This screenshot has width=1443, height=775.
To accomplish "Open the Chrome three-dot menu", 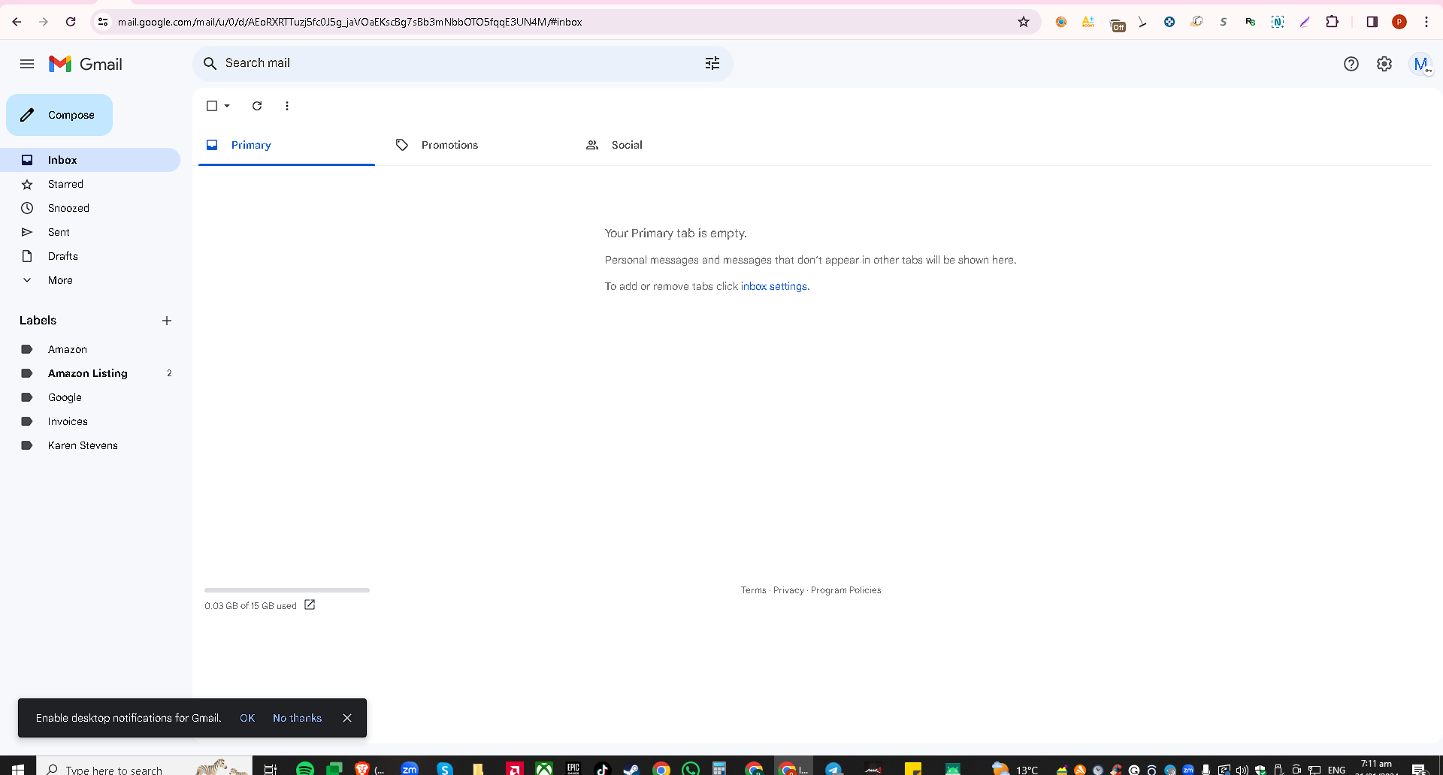I will (x=1426, y=22).
